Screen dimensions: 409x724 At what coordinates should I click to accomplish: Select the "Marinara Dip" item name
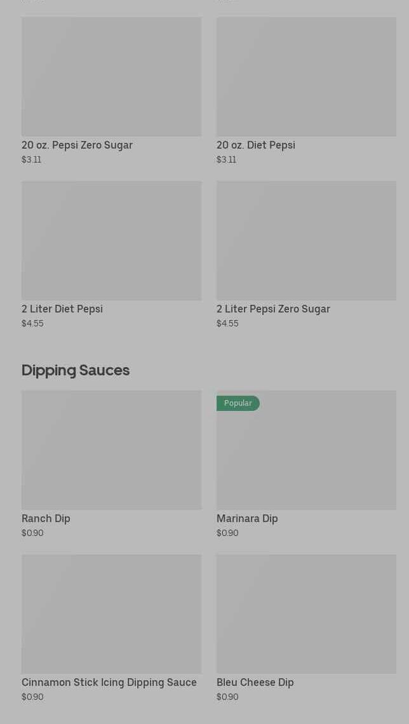click(247, 518)
